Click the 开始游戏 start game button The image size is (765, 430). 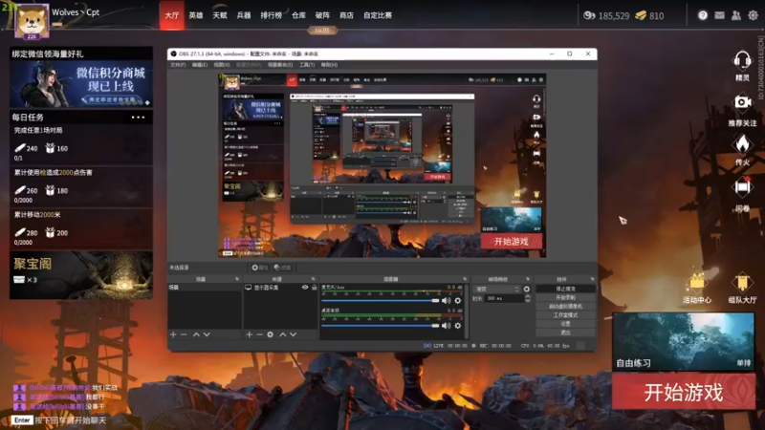pyautogui.click(x=684, y=392)
